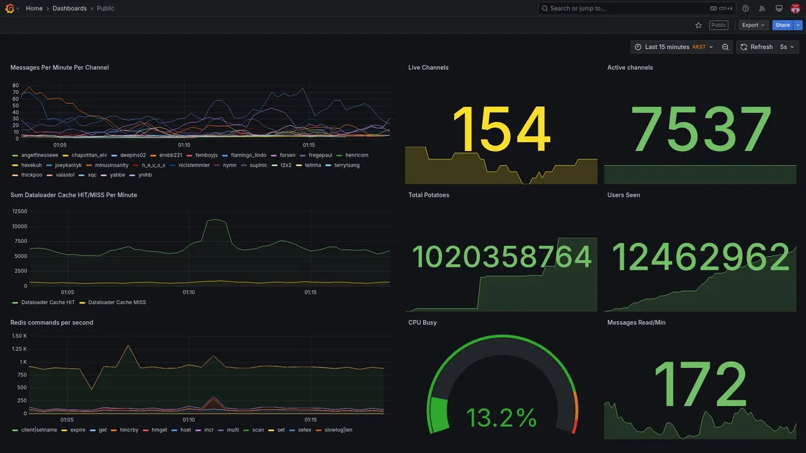This screenshot has height=453, width=806.
Task: Open the user avatar profile menu
Action: (795, 8)
